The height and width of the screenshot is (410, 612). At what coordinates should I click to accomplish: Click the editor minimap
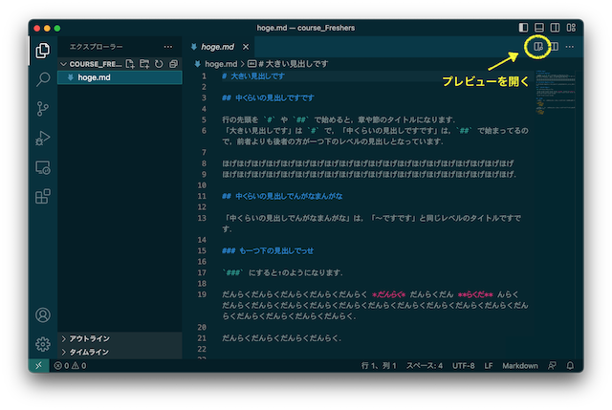pyautogui.click(x=556, y=93)
